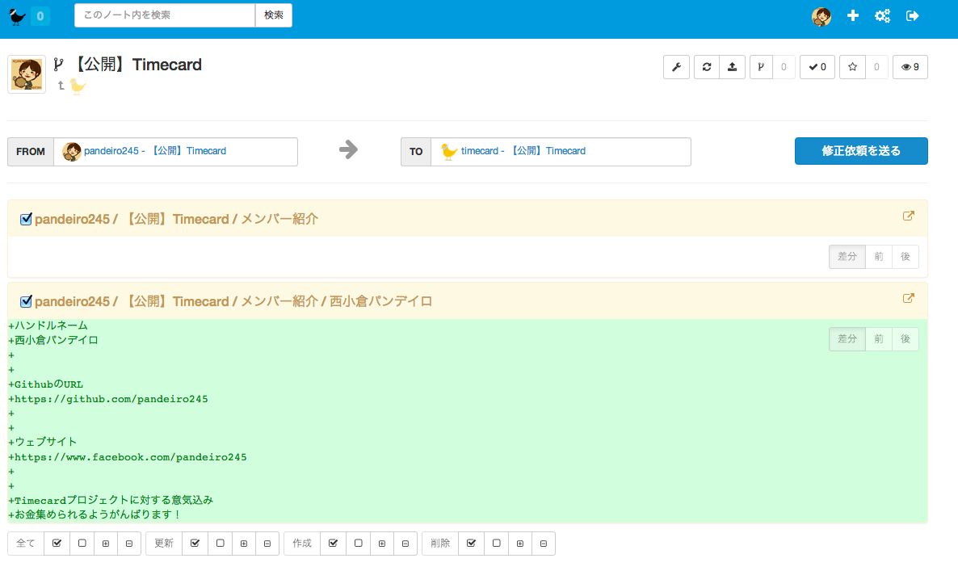Select 差分 tab for 西小倉パンデイロ page
This screenshot has height=571, width=958.
[x=847, y=339]
